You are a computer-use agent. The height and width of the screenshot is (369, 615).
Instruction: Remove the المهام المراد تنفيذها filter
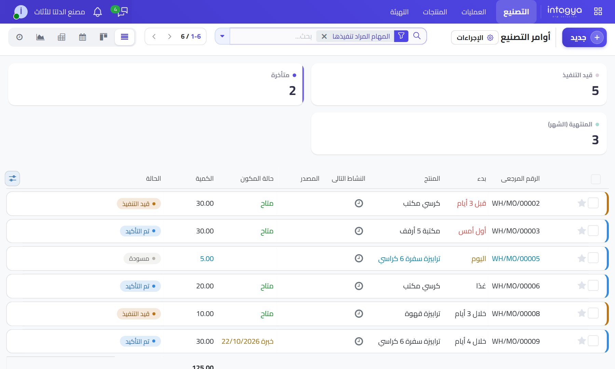tap(324, 36)
